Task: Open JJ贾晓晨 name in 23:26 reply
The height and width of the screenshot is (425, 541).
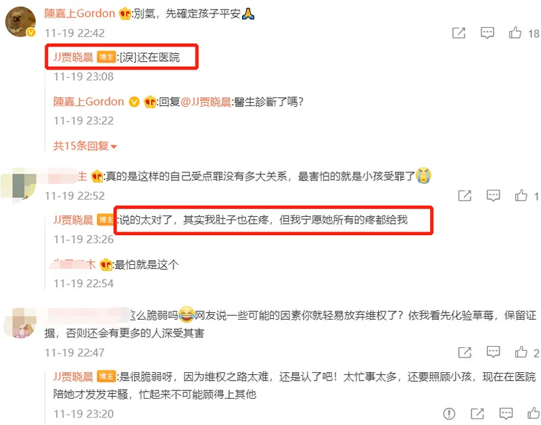Action: click(73, 220)
